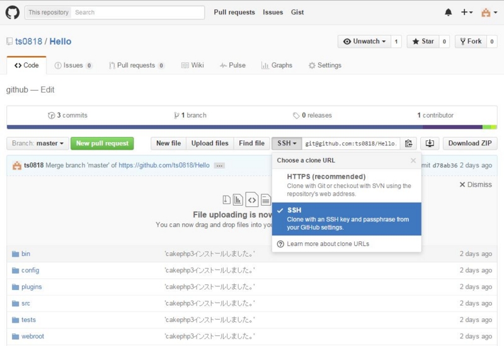Open Unwatch dropdown
Screen dimensions: 504x346
364,42
